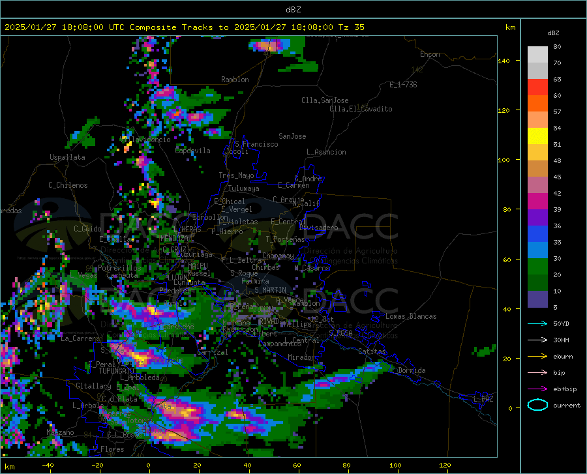This screenshot has width=587, height=474.
Task: Pick the royal blue 36 dBZ swatch
Action: (537, 234)
